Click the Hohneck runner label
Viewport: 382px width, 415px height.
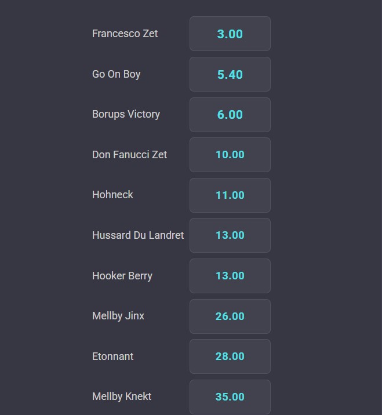[x=112, y=195]
